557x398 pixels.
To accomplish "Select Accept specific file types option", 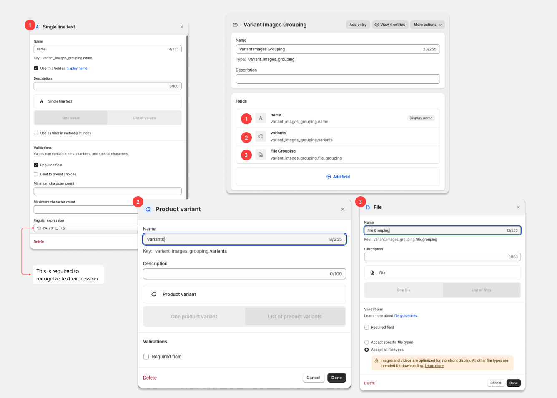I will pyautogui.click(x=367, y=343).
